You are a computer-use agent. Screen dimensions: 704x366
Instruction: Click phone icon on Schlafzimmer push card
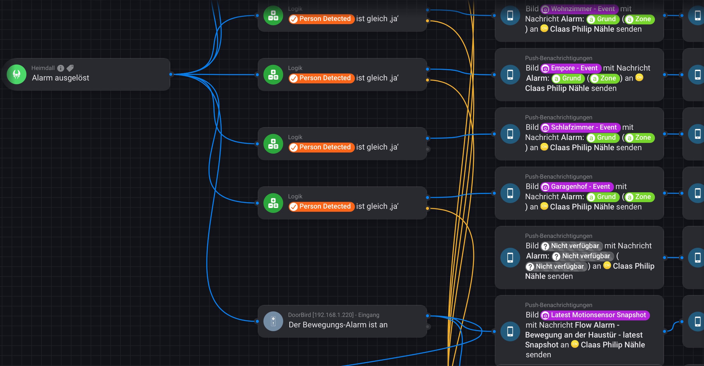pos(510,134)
